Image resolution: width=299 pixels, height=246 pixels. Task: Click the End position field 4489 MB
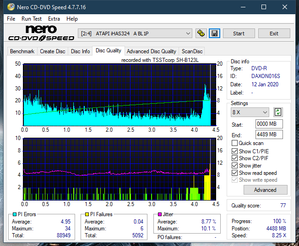point(269,134)
